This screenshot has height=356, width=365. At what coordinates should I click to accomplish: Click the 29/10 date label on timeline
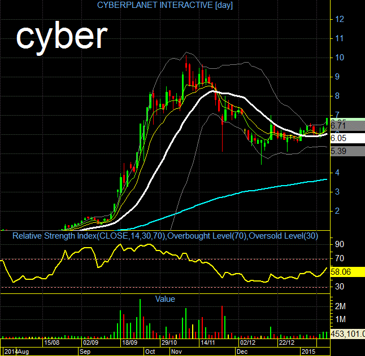pos(169,342)
